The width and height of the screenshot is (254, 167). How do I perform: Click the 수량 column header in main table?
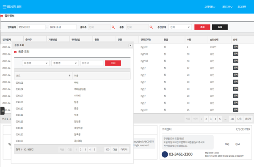(196, 40)
